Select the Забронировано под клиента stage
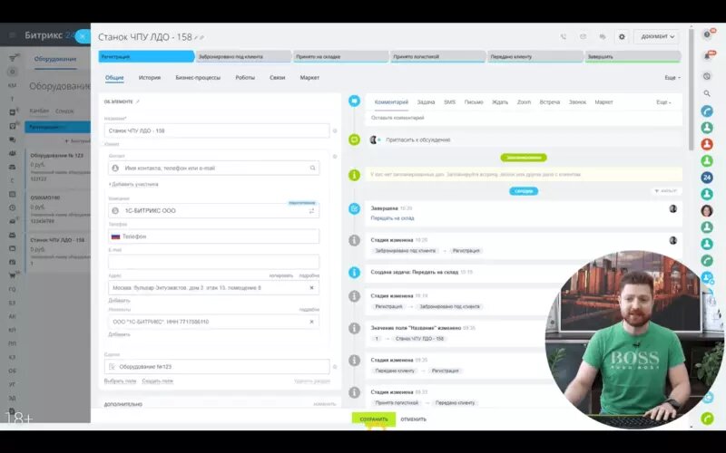726x453 pixels. 243,56
